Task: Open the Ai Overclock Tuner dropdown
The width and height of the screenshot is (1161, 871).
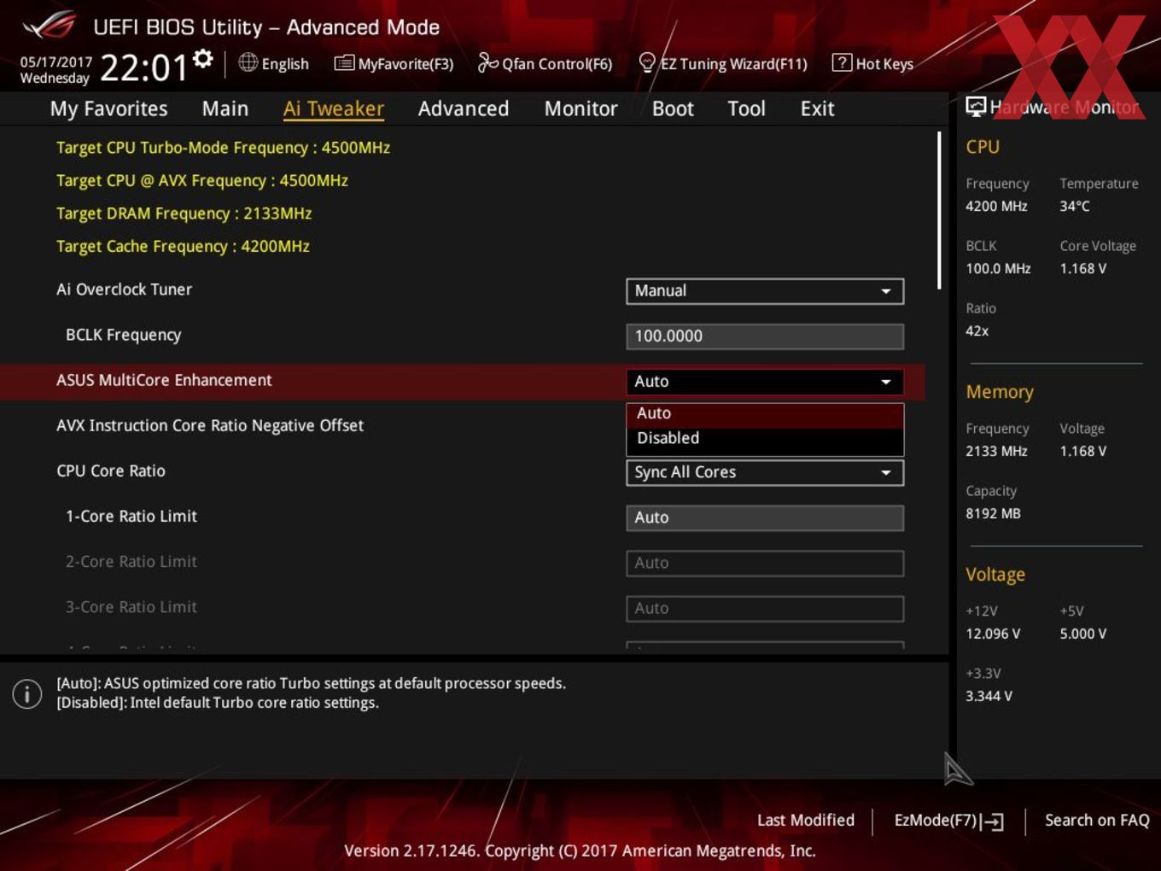Action: [x=765, y=291]
